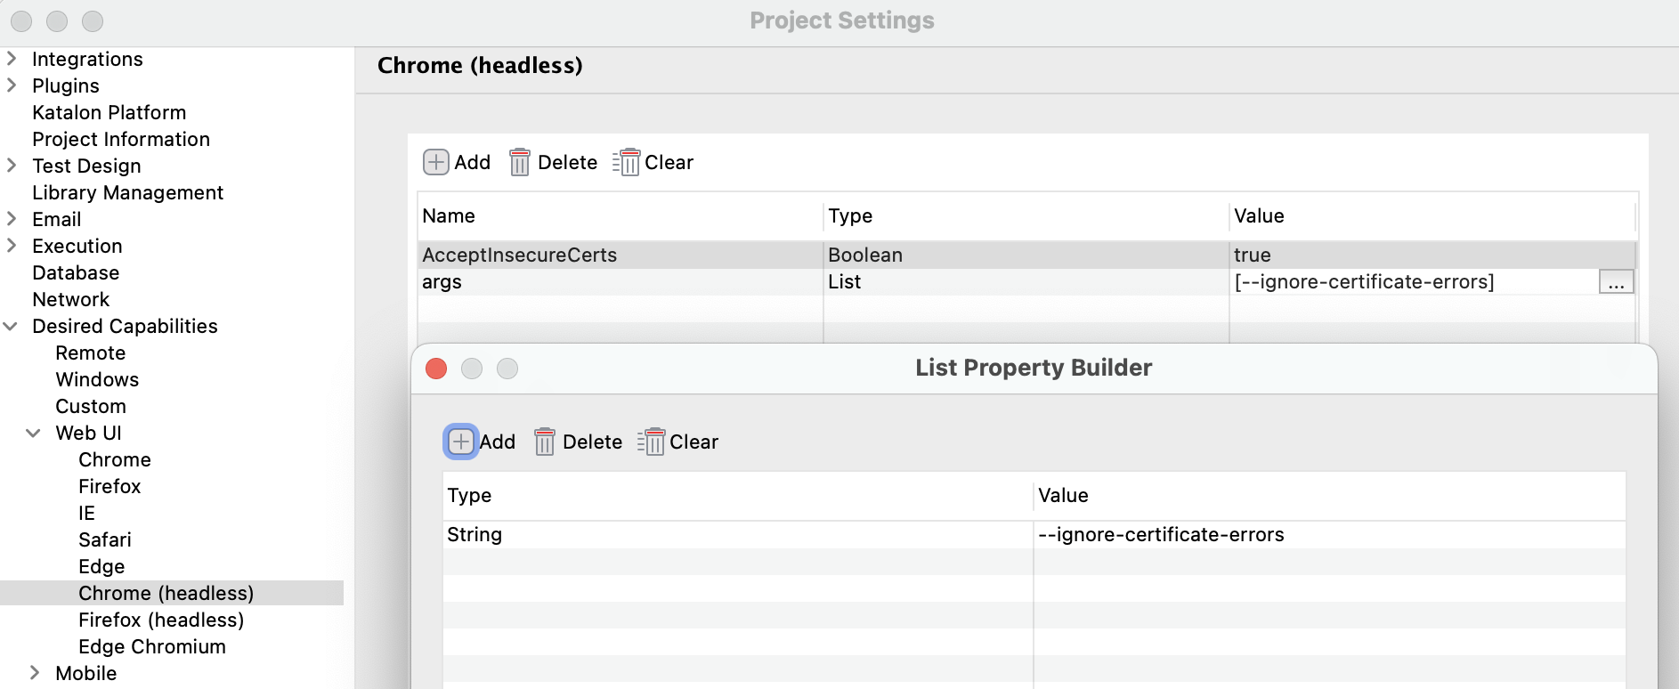Click the --ignore-certificate-errors value cell
Viewport: 1679px width, 689px height.
(1160, 535)
